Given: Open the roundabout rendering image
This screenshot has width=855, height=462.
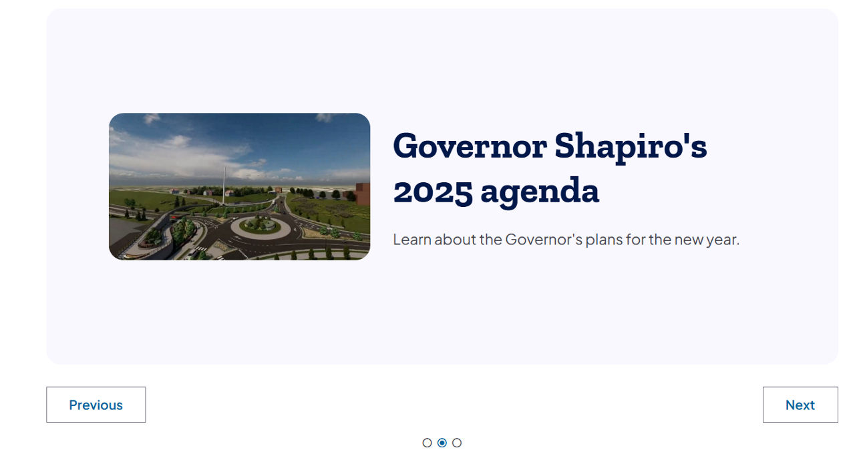Looking at the screenshot, I should click(239, 186).
